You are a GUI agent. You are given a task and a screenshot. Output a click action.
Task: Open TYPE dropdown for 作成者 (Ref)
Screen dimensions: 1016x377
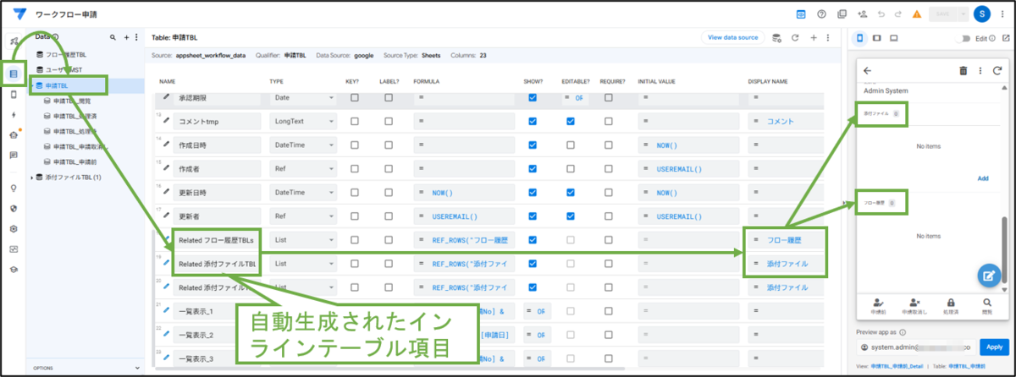coord(303,169)
